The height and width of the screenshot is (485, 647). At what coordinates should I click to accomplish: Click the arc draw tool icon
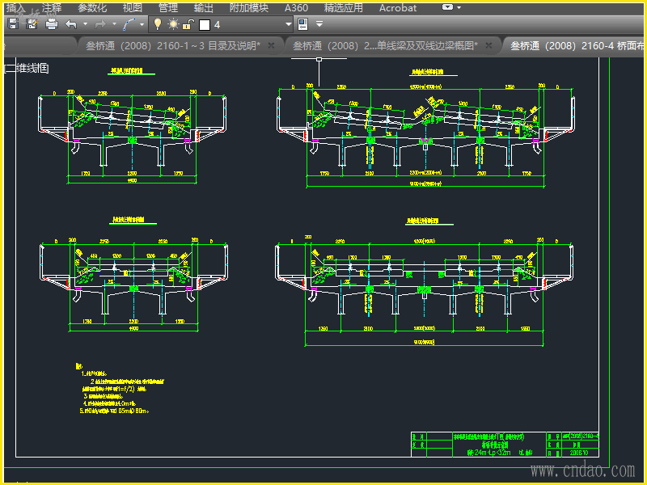(x=130, y=24)
